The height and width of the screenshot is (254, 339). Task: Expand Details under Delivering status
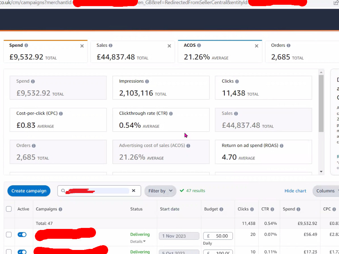point(138,241)
